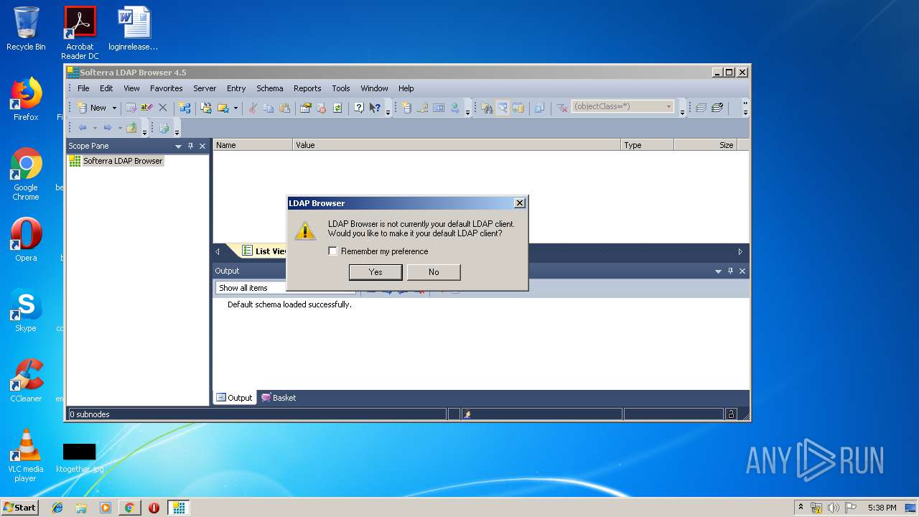Image resolution: width=919 pixels, height=517 pixels.
Task: Open the Back history dropdown arrow
Action: click(x=95, y=128)
